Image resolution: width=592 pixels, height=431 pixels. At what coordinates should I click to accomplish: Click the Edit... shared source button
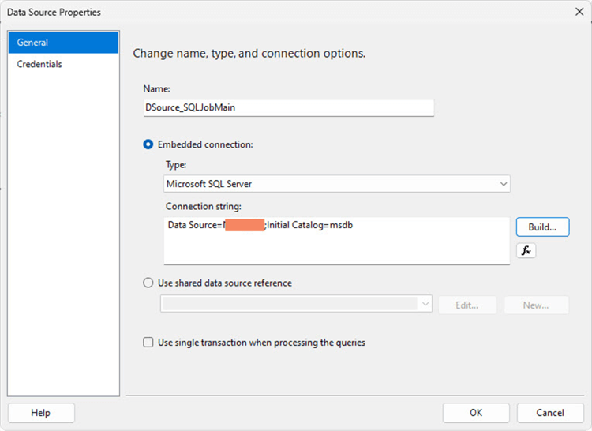[x=467, y=305]
